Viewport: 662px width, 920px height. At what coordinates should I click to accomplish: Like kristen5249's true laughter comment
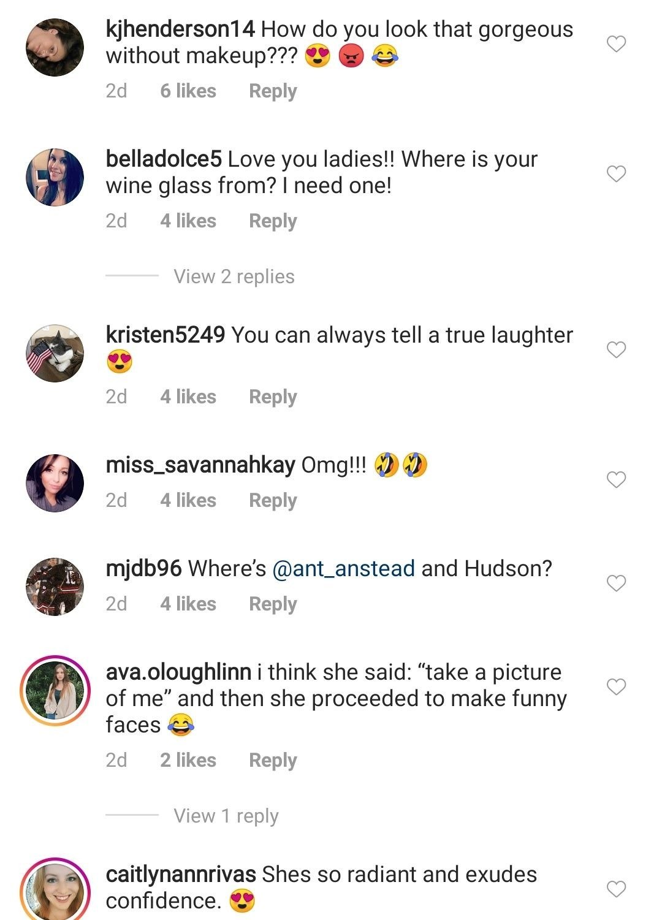click(616, 350)
